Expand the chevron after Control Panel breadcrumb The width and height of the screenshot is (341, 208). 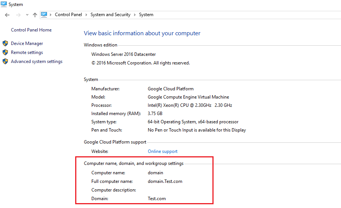click(x=86, y=15)
